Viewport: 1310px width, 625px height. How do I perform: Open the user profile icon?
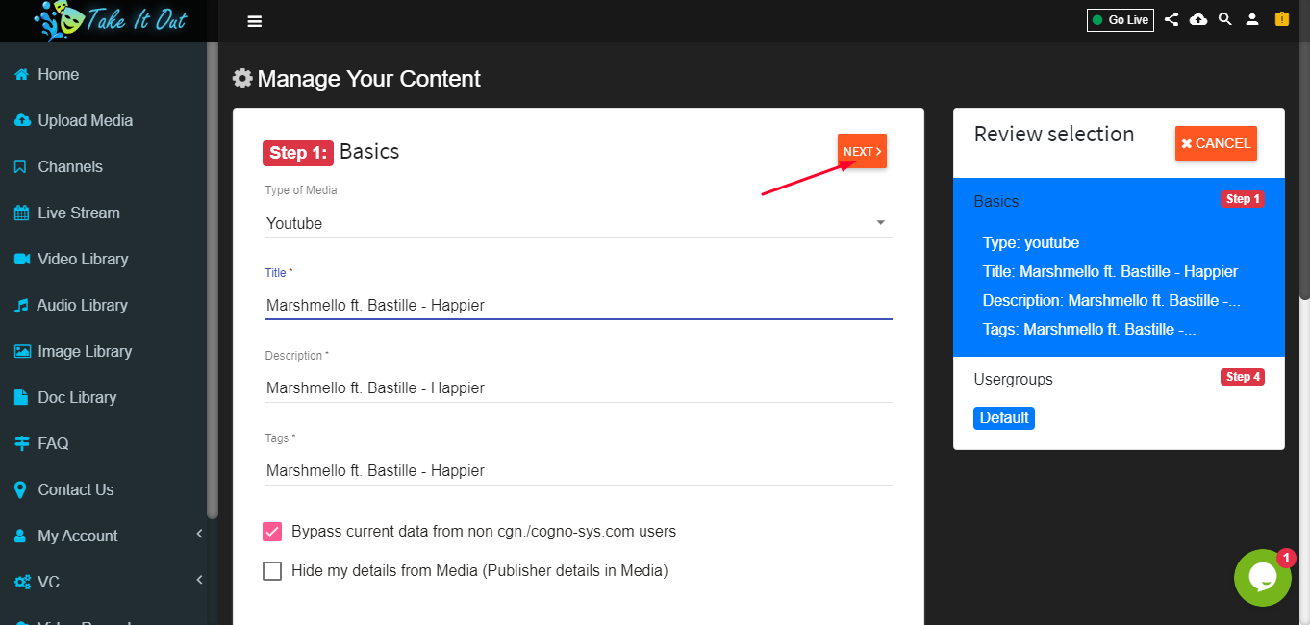(x=1252, y=19)
